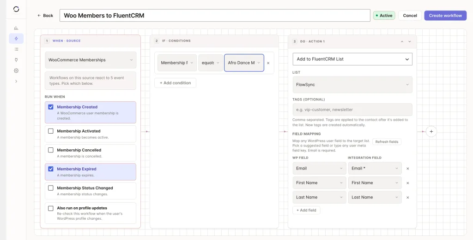Open the Afro Dance value dropdown
Viewport: 473px width, 240px height.
[x=244, y=63]
